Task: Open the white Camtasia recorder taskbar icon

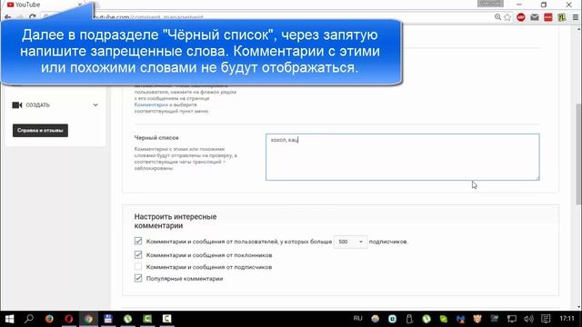Action: 167,319
